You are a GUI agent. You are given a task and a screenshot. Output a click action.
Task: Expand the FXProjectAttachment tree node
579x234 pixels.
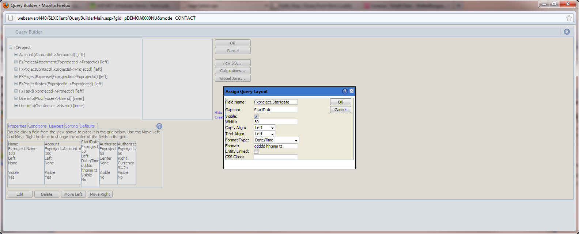pyautogui.click(x=16, y=62)
